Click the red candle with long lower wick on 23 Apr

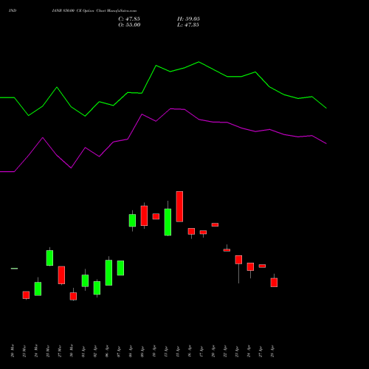(238, 260)
